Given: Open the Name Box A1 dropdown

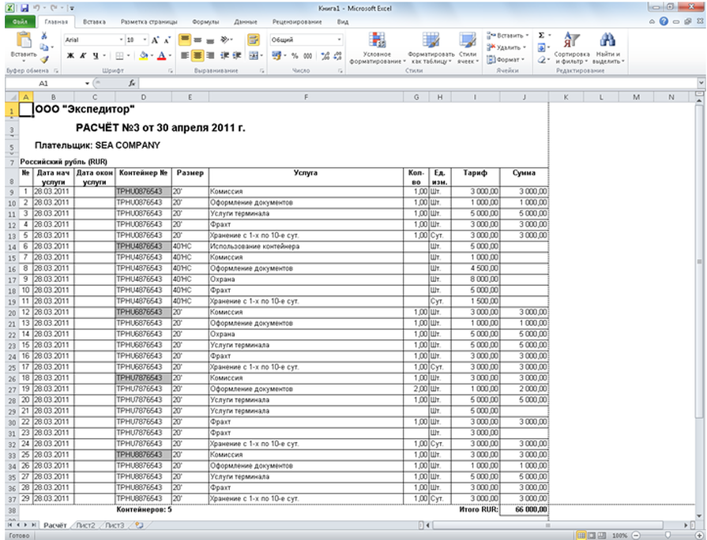Looking at the screenshot, I should click(x=87, y=84).
